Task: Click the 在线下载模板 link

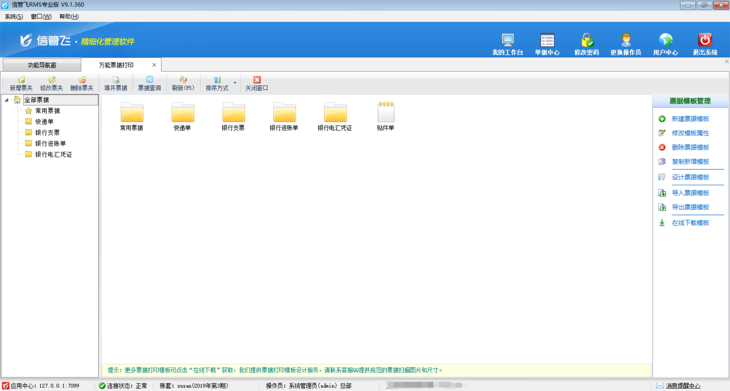Action: coord(690,223)
